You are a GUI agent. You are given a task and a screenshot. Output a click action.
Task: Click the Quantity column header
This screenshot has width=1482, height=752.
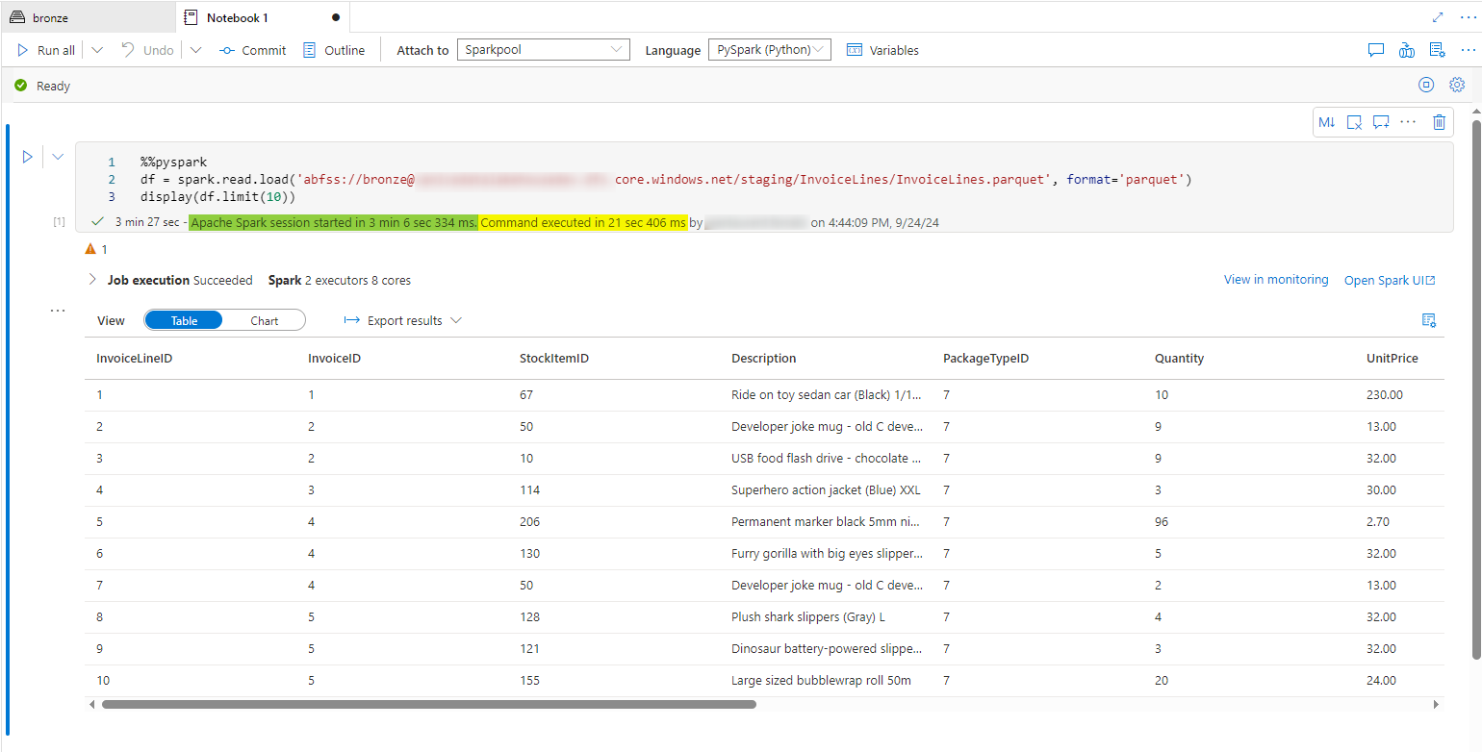(x=1180, y=359)
